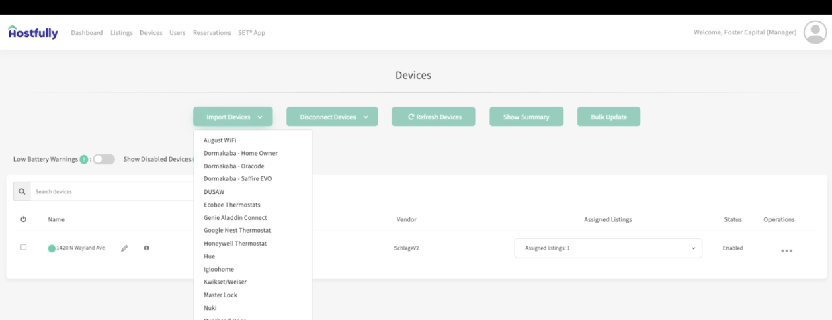This screenshot has height=320, width=832.
Task: Click the Bulk Update button
Action: (x=609, y=117)
